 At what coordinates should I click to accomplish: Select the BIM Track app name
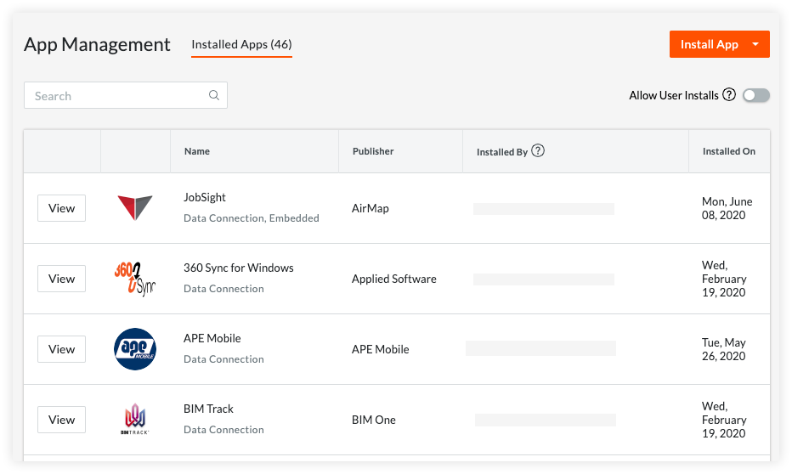[208, 409]
